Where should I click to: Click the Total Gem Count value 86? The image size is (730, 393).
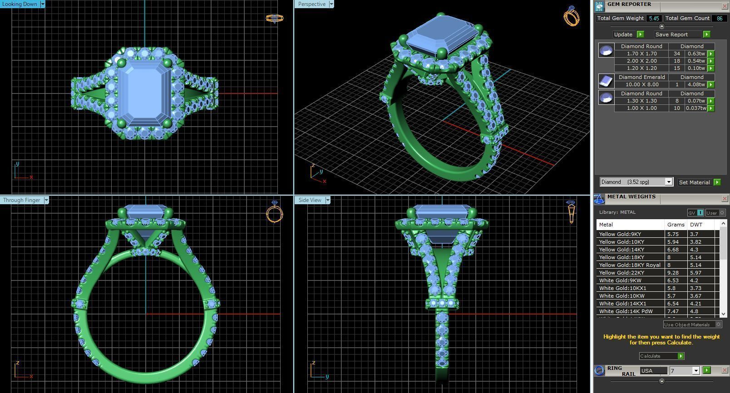click(x=720, y=18)
